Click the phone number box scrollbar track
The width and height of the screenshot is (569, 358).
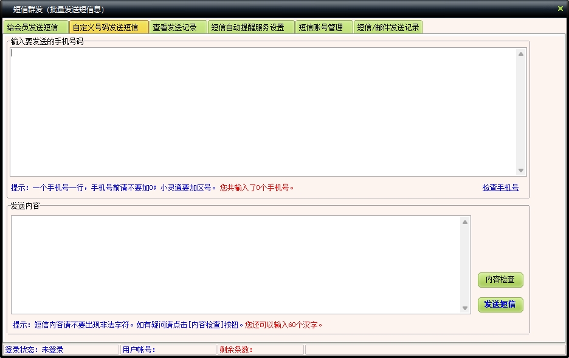tap(521, 112)
